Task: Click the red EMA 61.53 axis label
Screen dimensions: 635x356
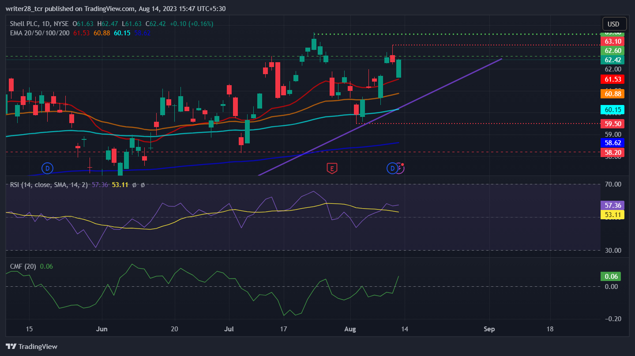Action: click(613, 79)
